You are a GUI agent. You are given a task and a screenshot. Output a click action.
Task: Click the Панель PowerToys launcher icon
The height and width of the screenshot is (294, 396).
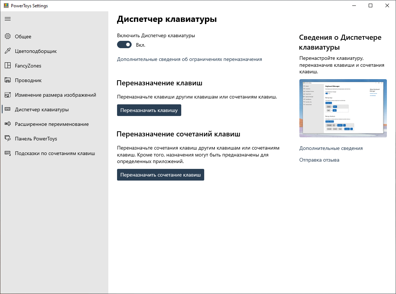(x=8, y=138)
